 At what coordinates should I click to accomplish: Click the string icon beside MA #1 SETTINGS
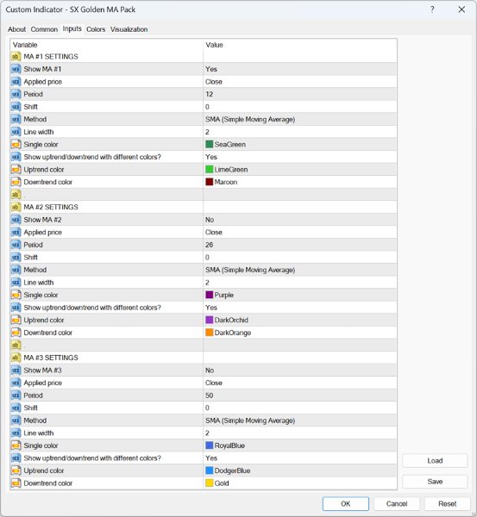click(16, 57)
